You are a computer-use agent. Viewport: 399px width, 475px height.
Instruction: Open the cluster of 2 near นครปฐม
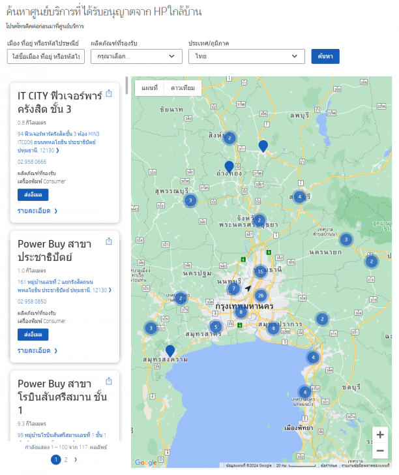pyautogui.click(x=181, y=298)
